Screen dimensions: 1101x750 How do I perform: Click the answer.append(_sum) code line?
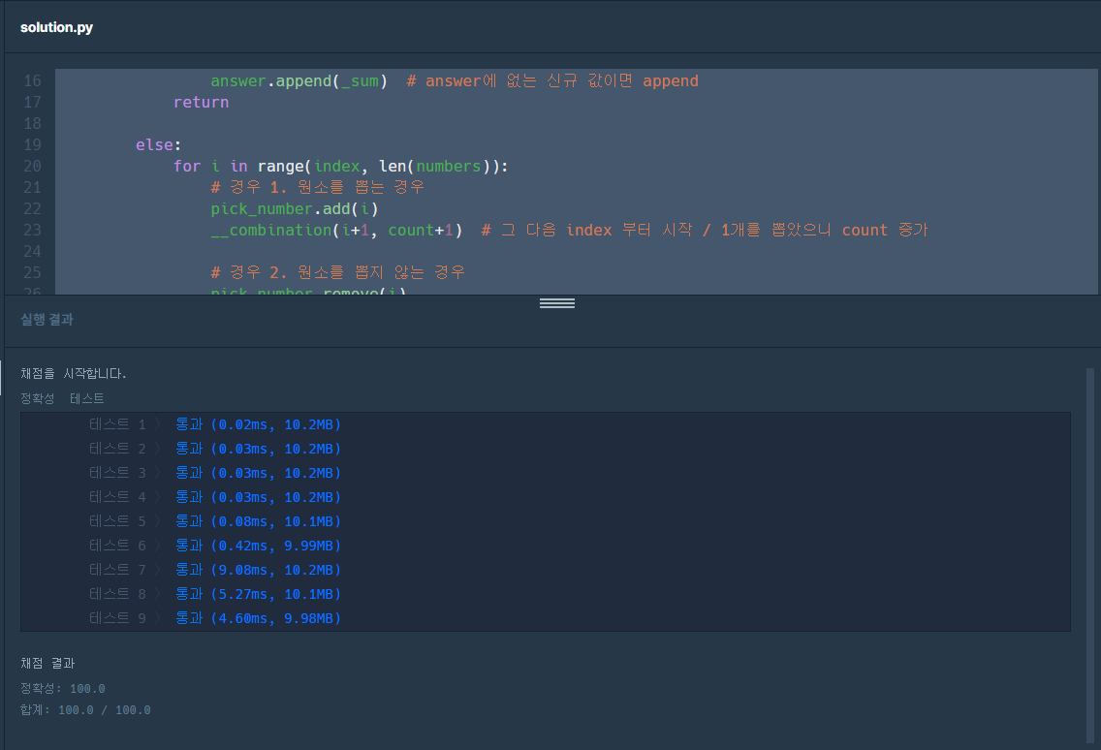(x=299, y=80)
